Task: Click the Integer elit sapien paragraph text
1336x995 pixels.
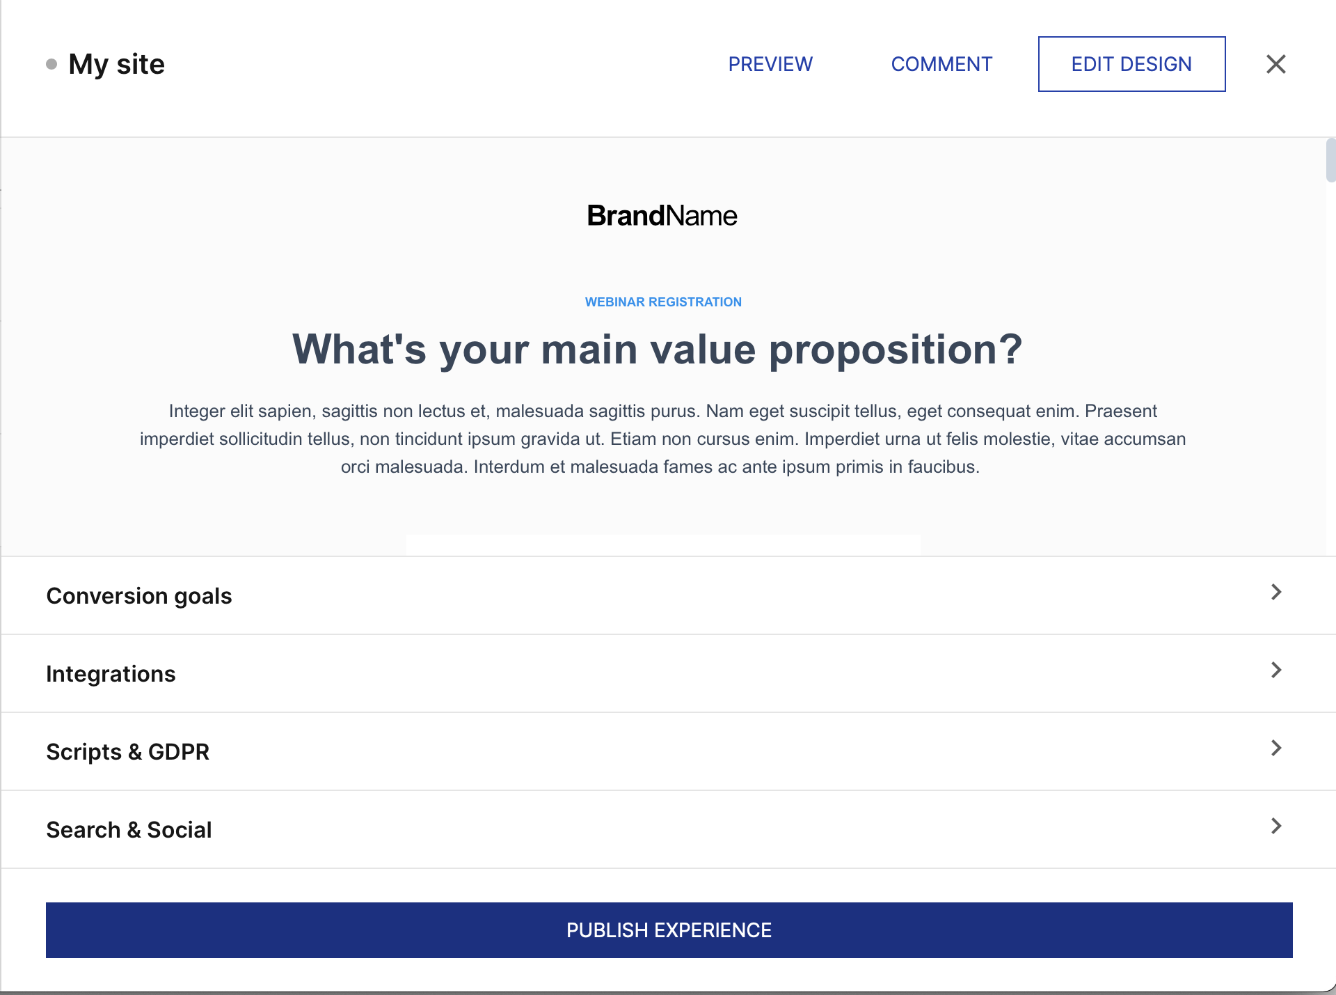Action: point(662,439)
